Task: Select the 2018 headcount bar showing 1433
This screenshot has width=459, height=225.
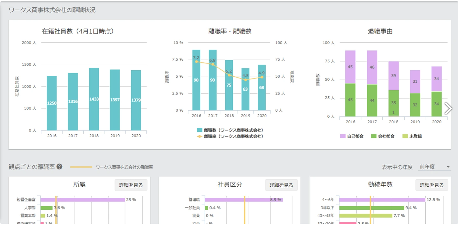Action: click(94, 99)
